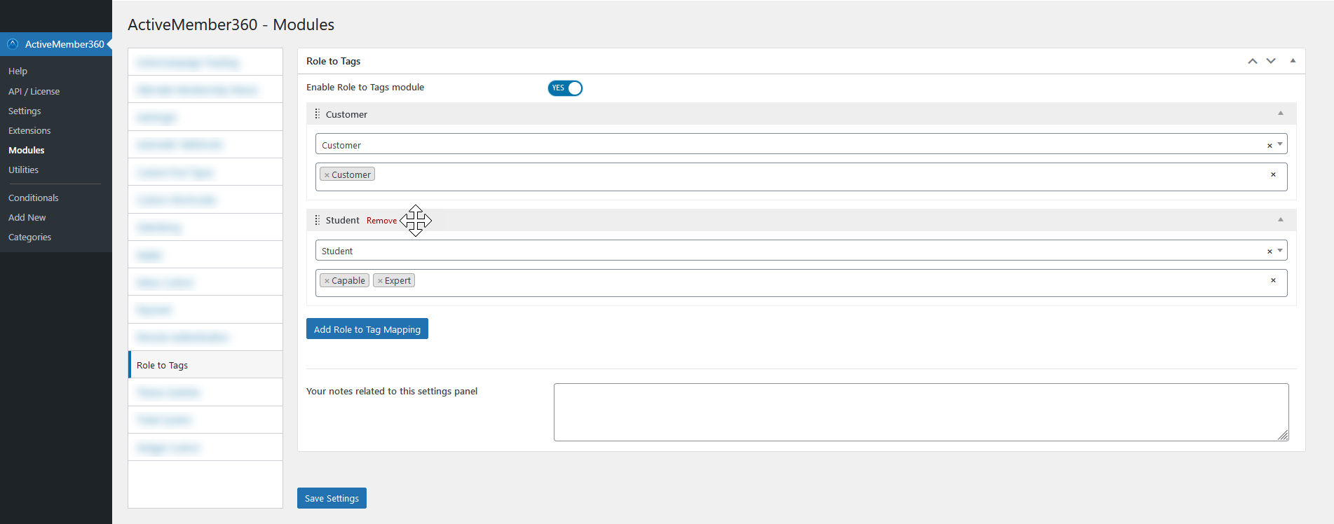Open the Customer role select box
Viewport: 1334px width, 524px height.
801,144
